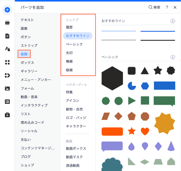Open the リスト category
This screenshot has width=181, height=171.
[26, 114]
